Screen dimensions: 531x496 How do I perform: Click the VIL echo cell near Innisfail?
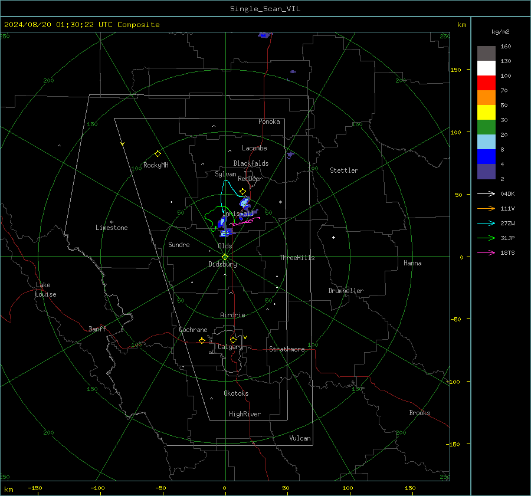[245, 202]
